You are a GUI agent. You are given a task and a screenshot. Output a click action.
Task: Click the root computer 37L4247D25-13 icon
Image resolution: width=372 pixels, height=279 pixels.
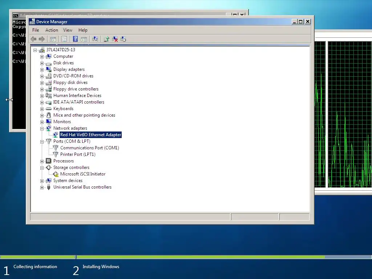42,50
